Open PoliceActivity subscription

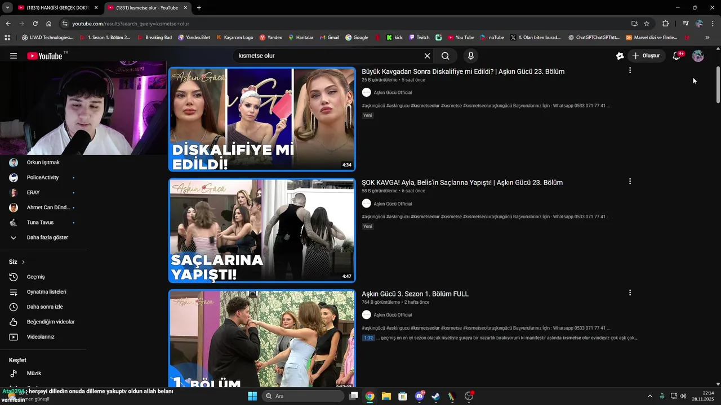[x=43, y=177]
